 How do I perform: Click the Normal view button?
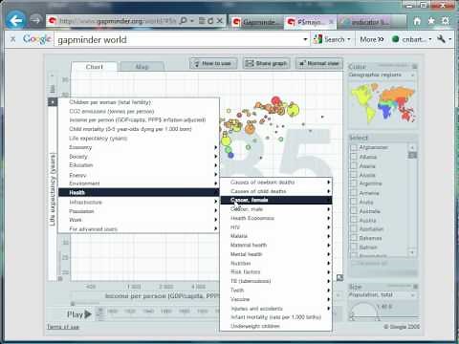319,63
